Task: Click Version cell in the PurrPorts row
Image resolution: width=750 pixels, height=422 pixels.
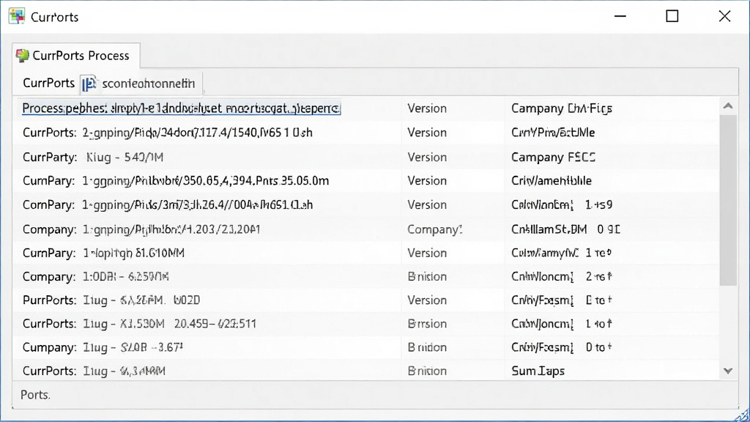Action: (x=427, y=300)
